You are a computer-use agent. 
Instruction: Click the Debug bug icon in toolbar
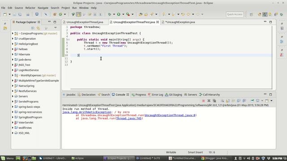[109, 14]
